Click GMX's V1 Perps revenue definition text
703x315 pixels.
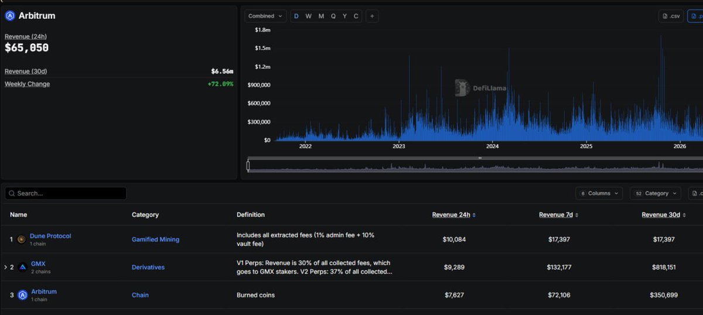tap(314, 267)
